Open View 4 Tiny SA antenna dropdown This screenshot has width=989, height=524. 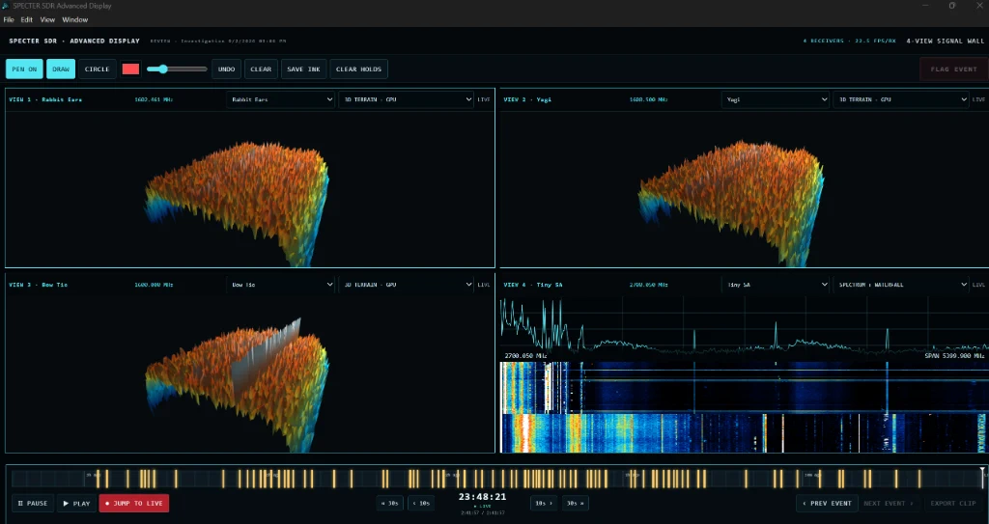coord(776,285)
